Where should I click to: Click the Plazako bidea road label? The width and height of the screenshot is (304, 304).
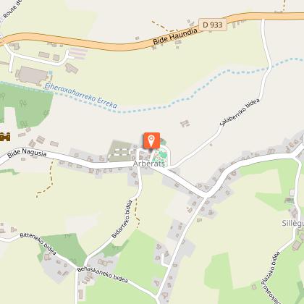271,271
